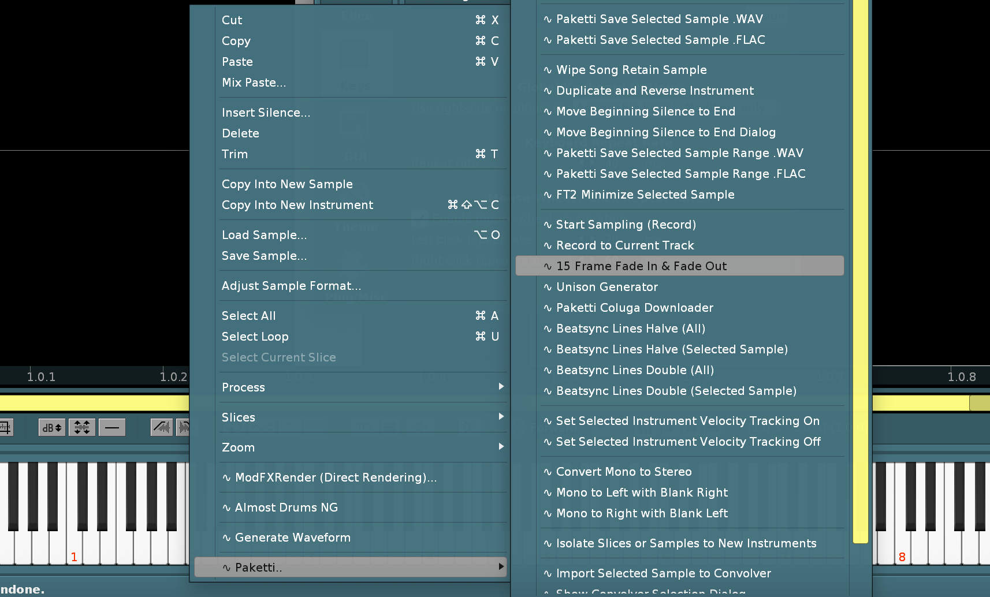Apply fade in with ramp waveform icon
990x597 pixels.
point(161,428)
